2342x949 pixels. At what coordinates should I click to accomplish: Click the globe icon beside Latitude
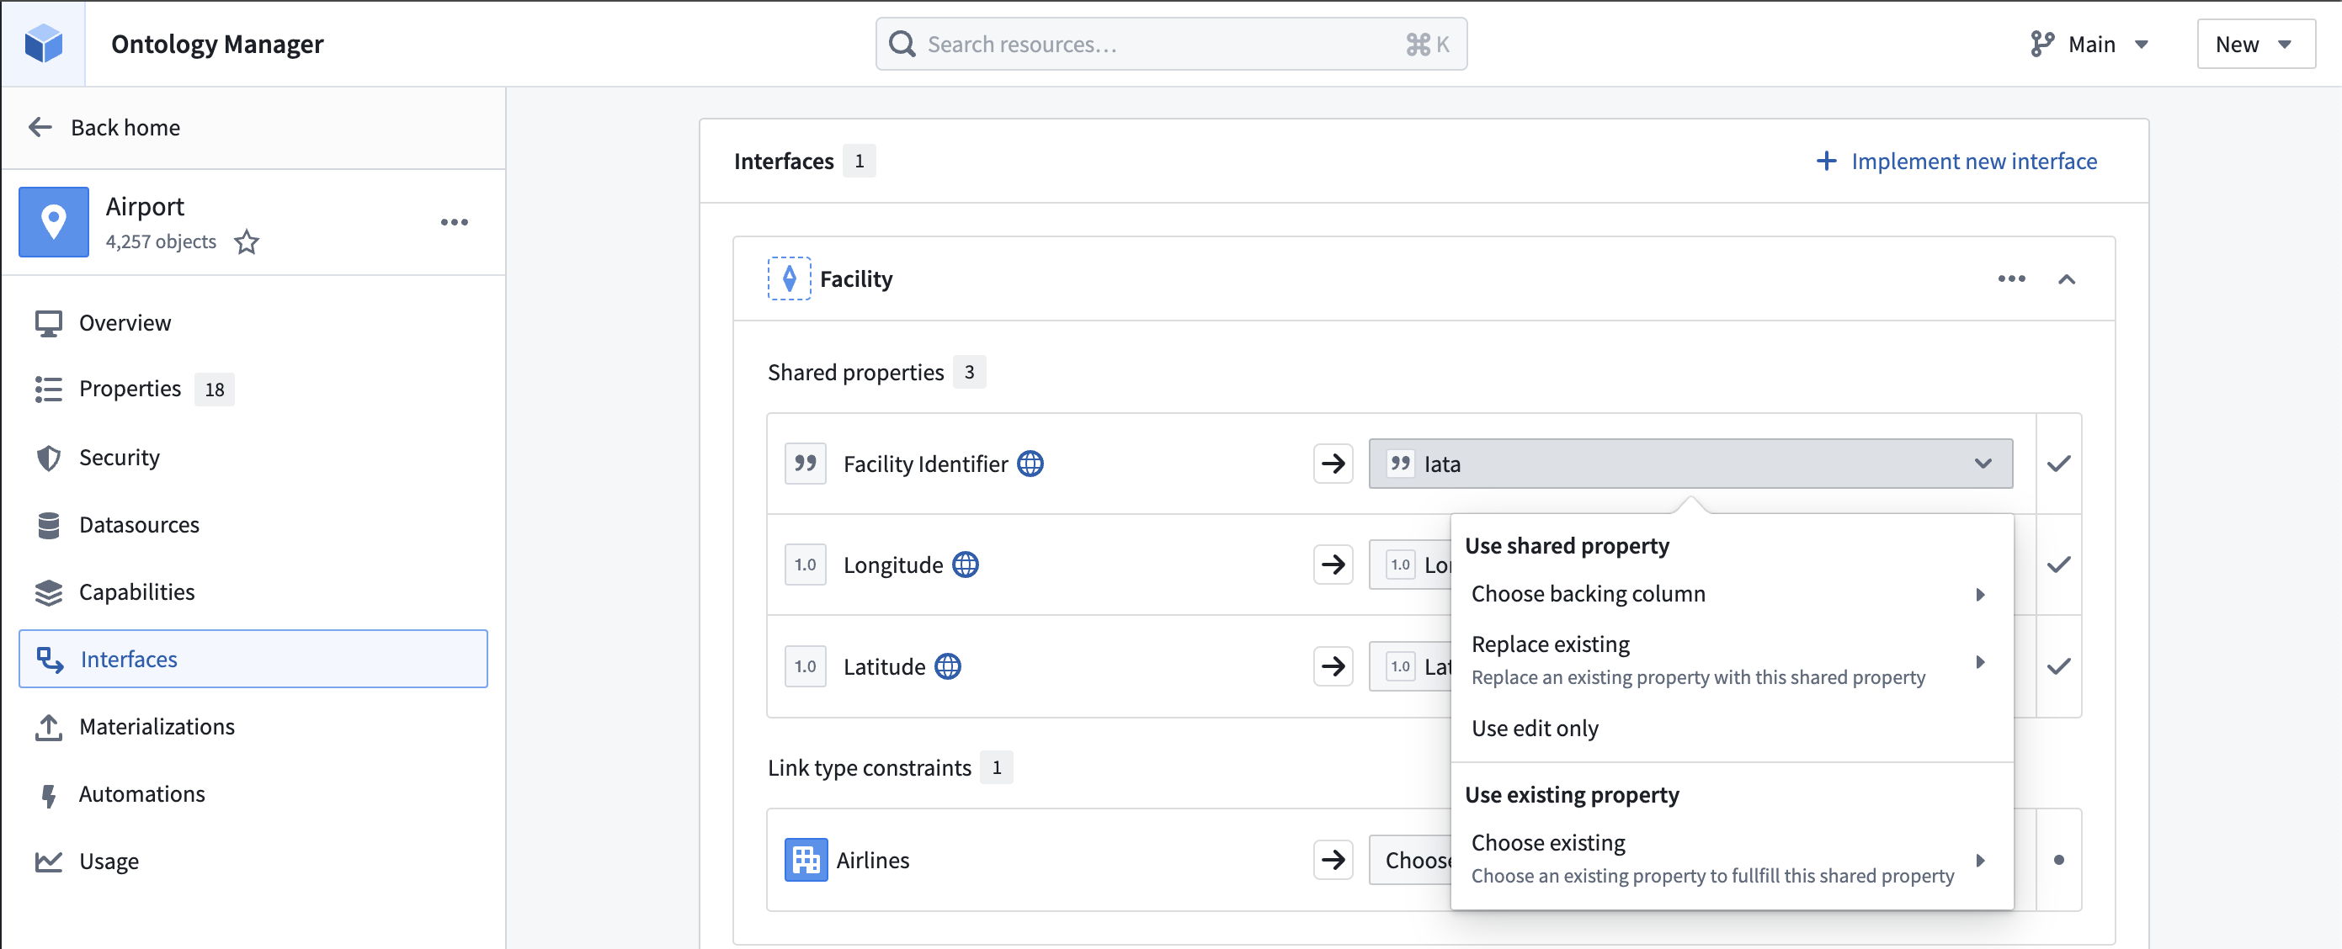coord(947,666)
